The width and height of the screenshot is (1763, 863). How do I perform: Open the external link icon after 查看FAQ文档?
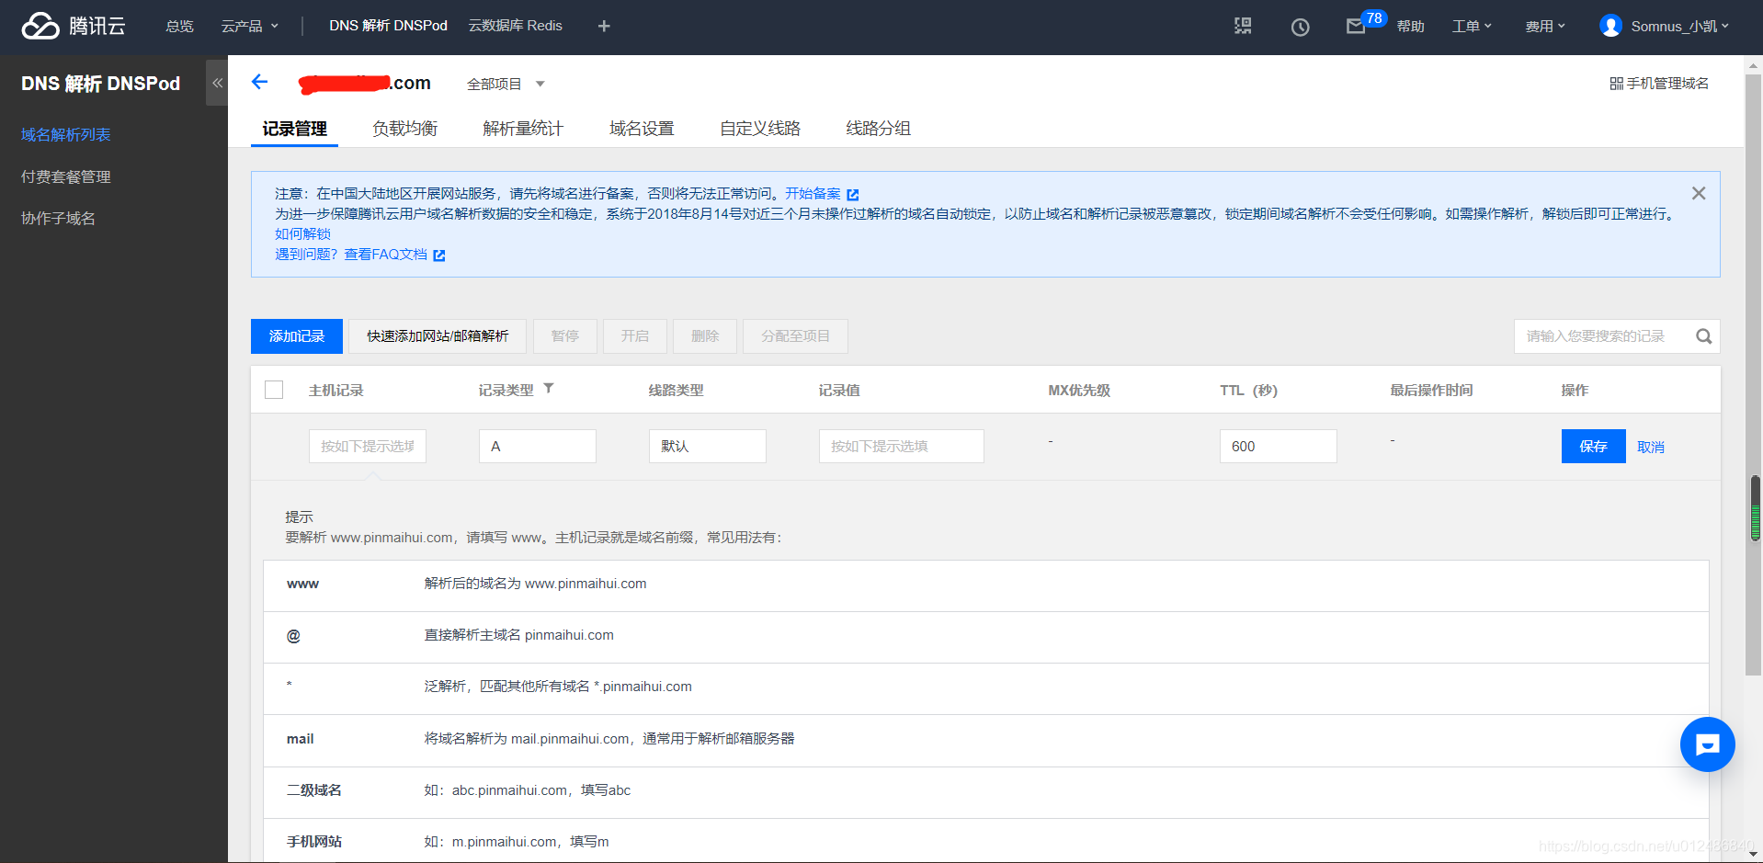coord(439,255)
